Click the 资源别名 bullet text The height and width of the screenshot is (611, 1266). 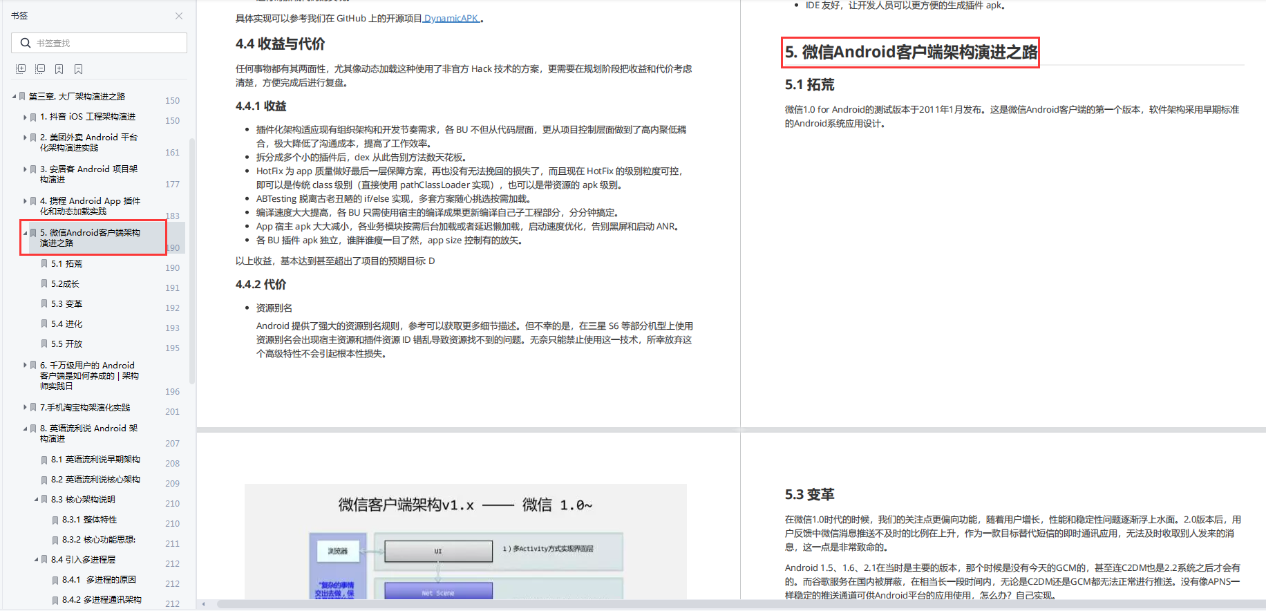(x=274, y=308)
